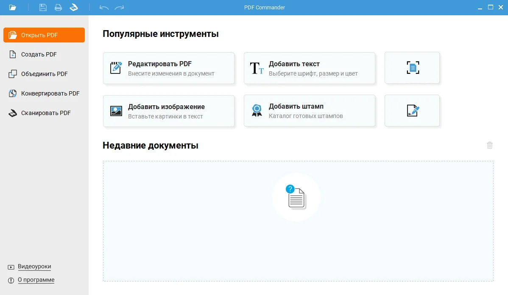Clear recent documents with trash icon
Screen dimensions: 508x295
click(490, 145)
